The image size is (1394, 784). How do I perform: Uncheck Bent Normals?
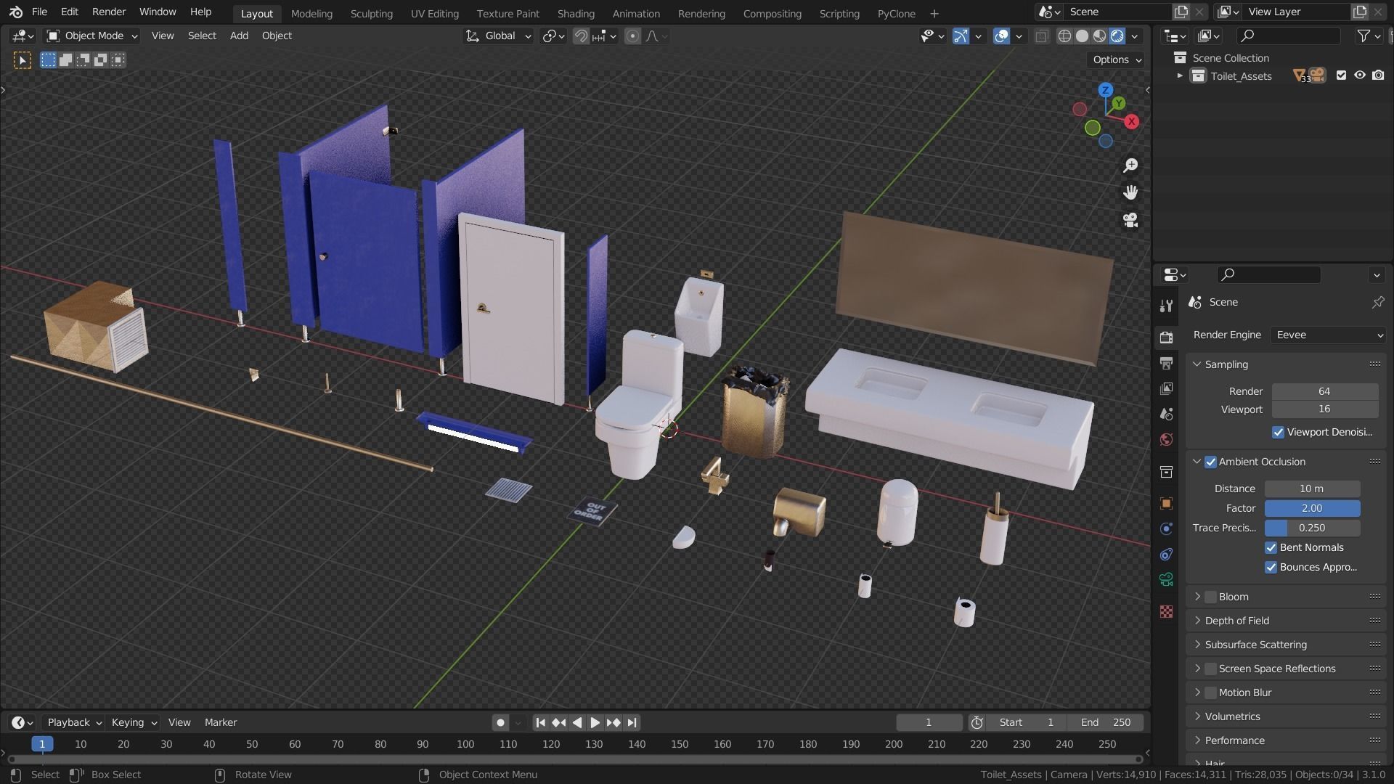click(1271, 548)
